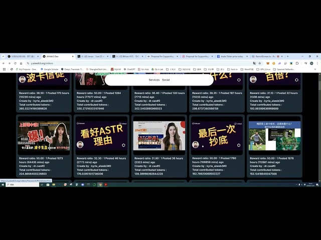Expand the lock-in bookmark folder

click(x=232, y=69)
